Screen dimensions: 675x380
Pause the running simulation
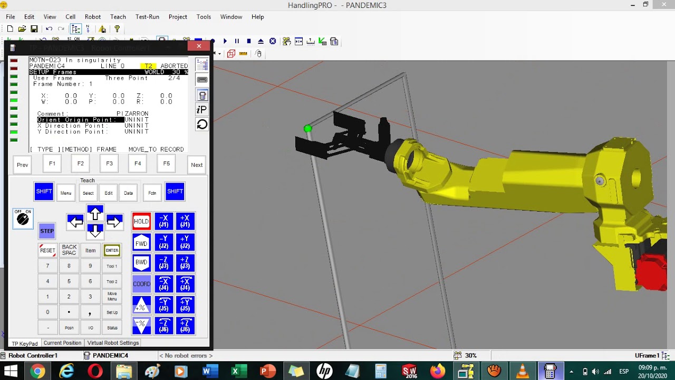tap(237, 41)
